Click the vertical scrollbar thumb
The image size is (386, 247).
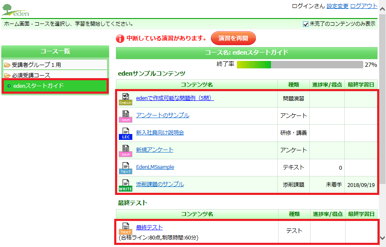pos(382,99)
